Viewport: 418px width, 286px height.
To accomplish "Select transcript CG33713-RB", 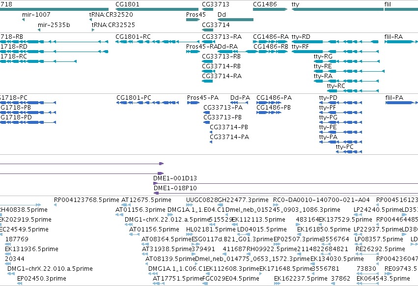I will [x=207, y=61].
